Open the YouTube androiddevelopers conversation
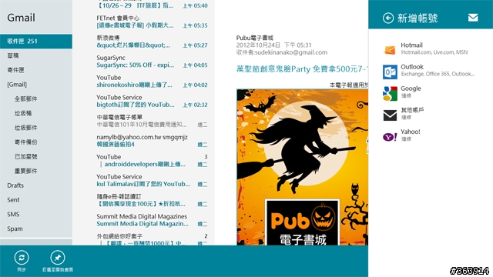 [152, 161]
